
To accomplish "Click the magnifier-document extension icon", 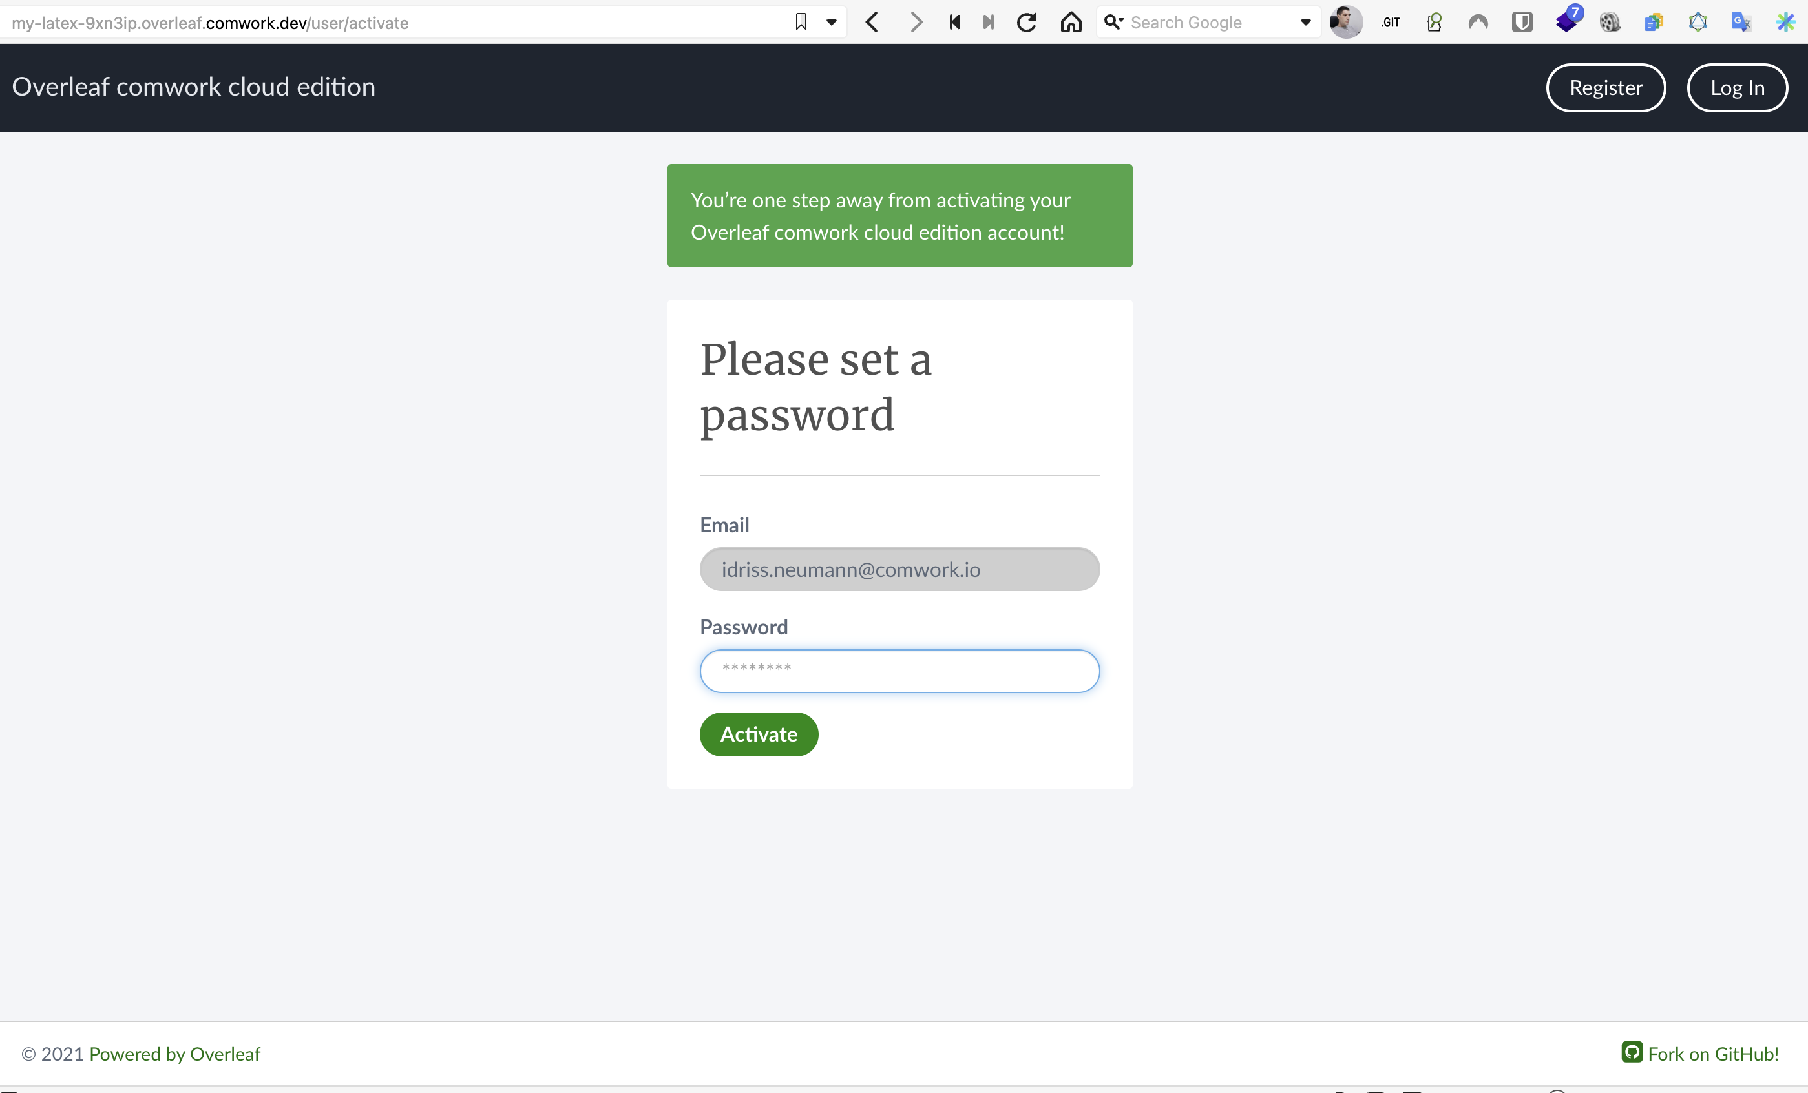I will [1434, 22].
